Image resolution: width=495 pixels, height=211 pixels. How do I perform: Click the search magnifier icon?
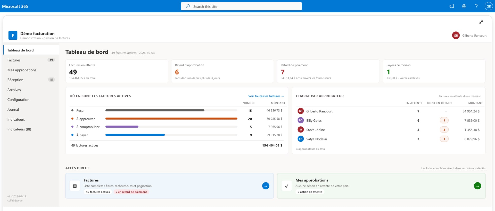point(188,6)
